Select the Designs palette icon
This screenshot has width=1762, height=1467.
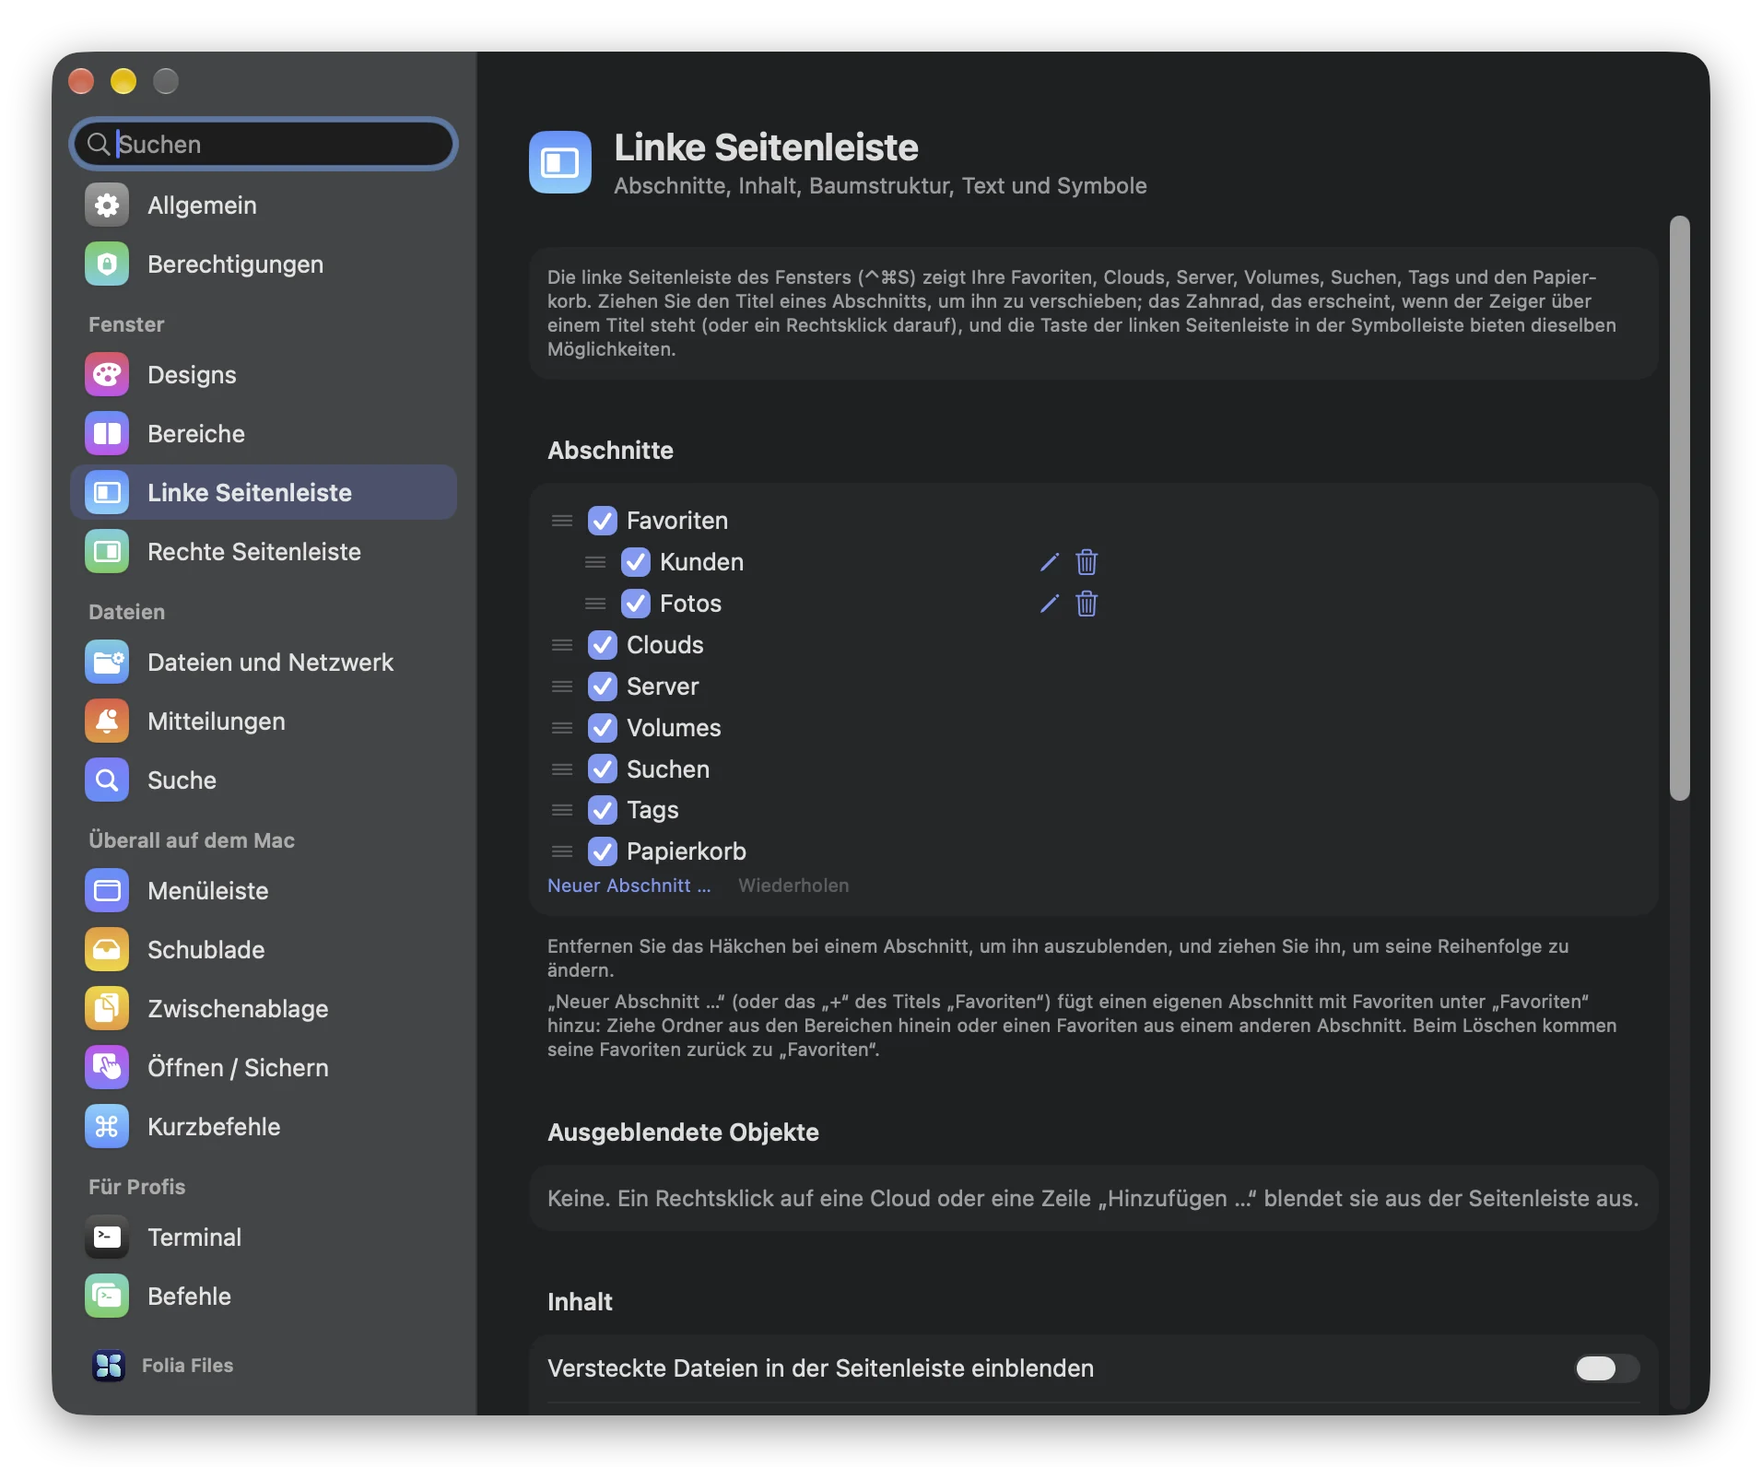point(107,375)
